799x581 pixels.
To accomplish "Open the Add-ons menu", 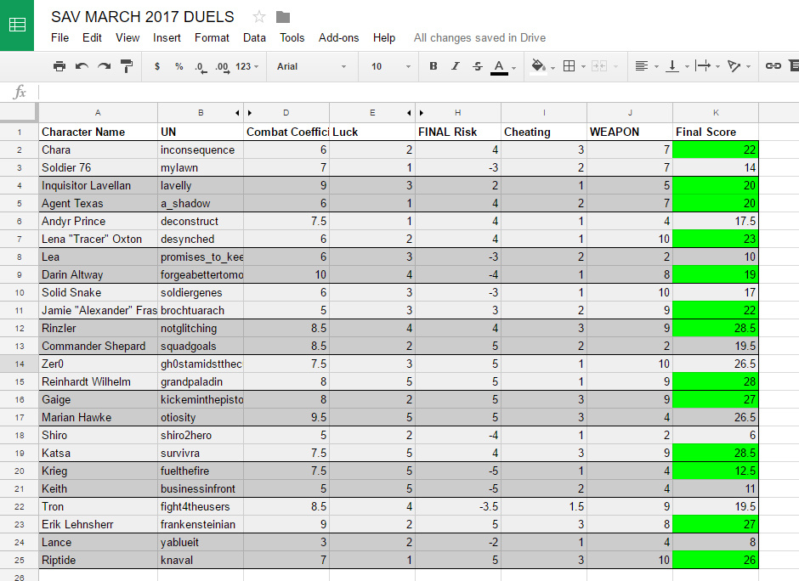I will [x=338, y=37].
